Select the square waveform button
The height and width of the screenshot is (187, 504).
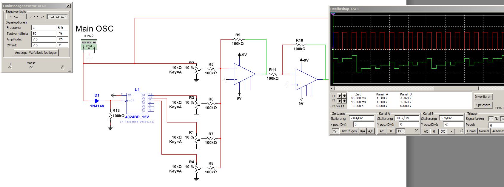point(58,17)
